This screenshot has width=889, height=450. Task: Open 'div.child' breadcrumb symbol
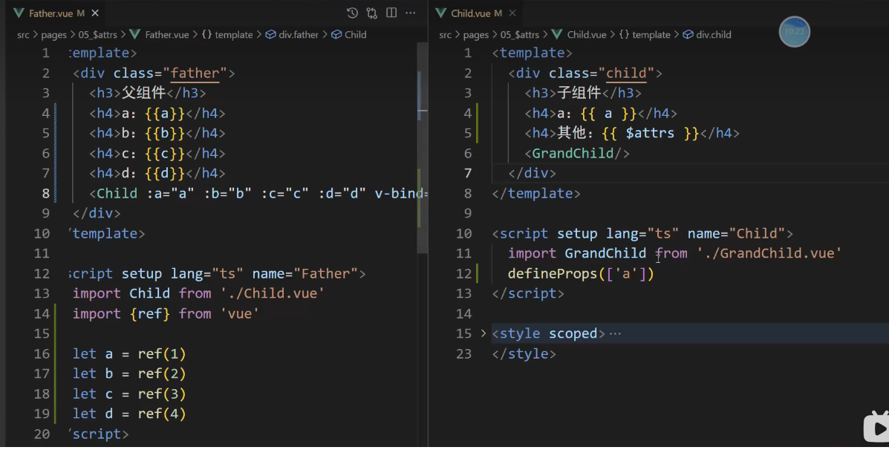click(x=713, y=35)
